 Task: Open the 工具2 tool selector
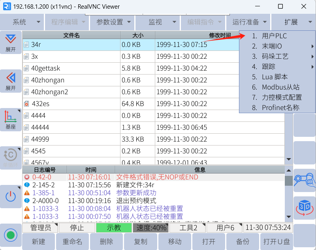(x=188, y=228)
